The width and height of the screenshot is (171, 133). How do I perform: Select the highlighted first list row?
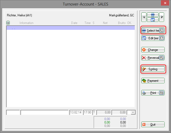(x=71, y=28)
